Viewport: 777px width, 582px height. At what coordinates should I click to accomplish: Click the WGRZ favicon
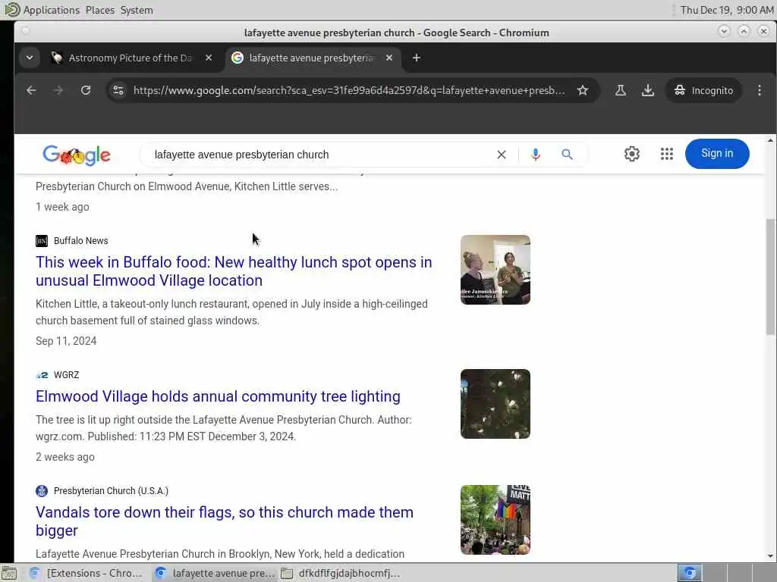pyautogui.click(x=42, y=375)
